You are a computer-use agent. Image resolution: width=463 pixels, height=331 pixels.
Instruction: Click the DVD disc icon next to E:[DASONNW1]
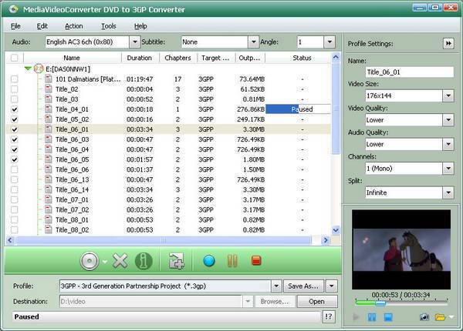click(x=39, y=69)
